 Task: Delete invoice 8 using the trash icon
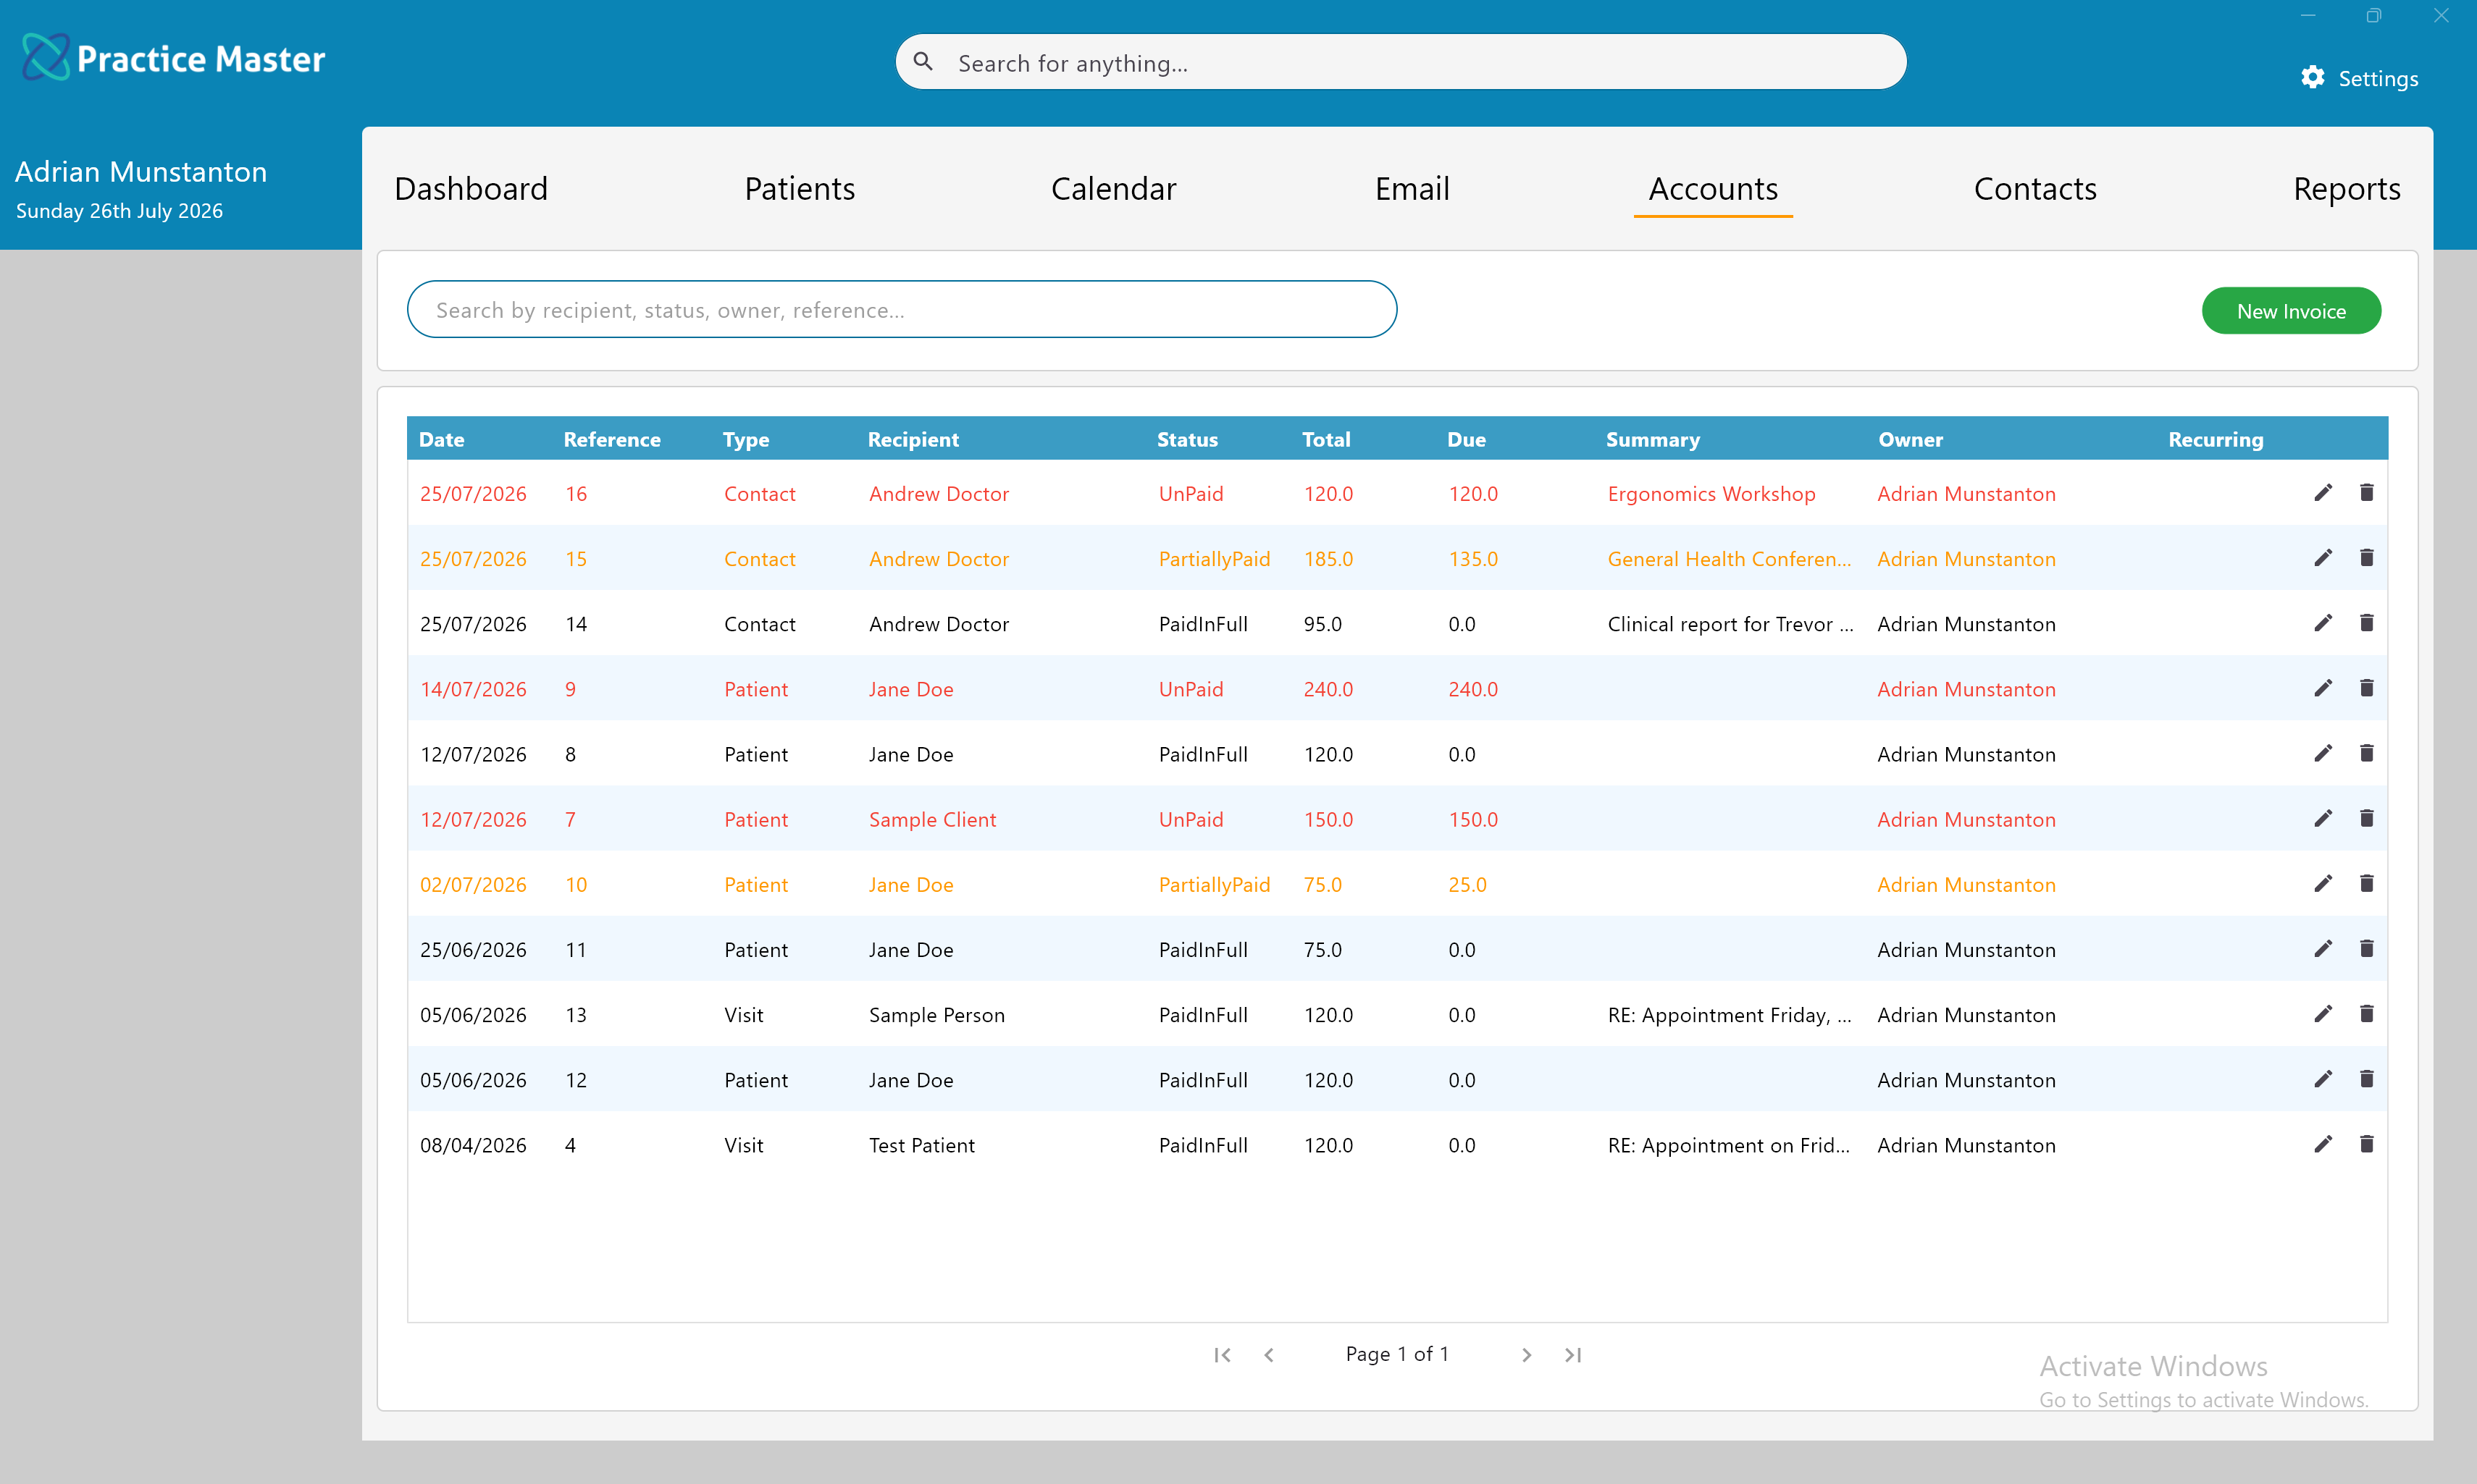click(x=2366, y=753)
